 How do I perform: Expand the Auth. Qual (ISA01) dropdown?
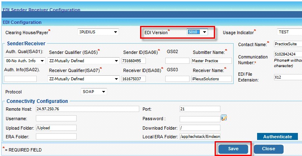click(x=25, y=61)
